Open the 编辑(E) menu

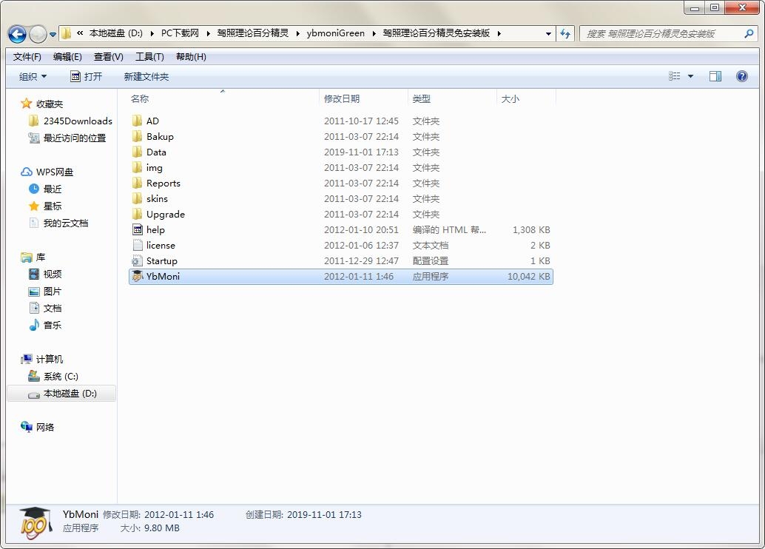pos(67,57)
